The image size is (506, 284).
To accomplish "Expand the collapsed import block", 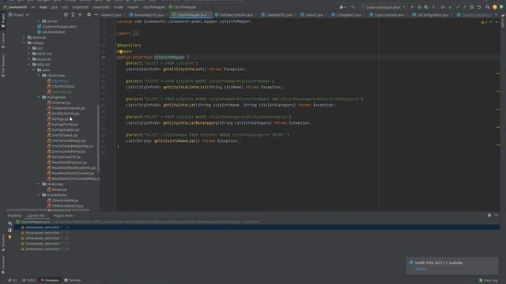I will [x=136, y=33].
